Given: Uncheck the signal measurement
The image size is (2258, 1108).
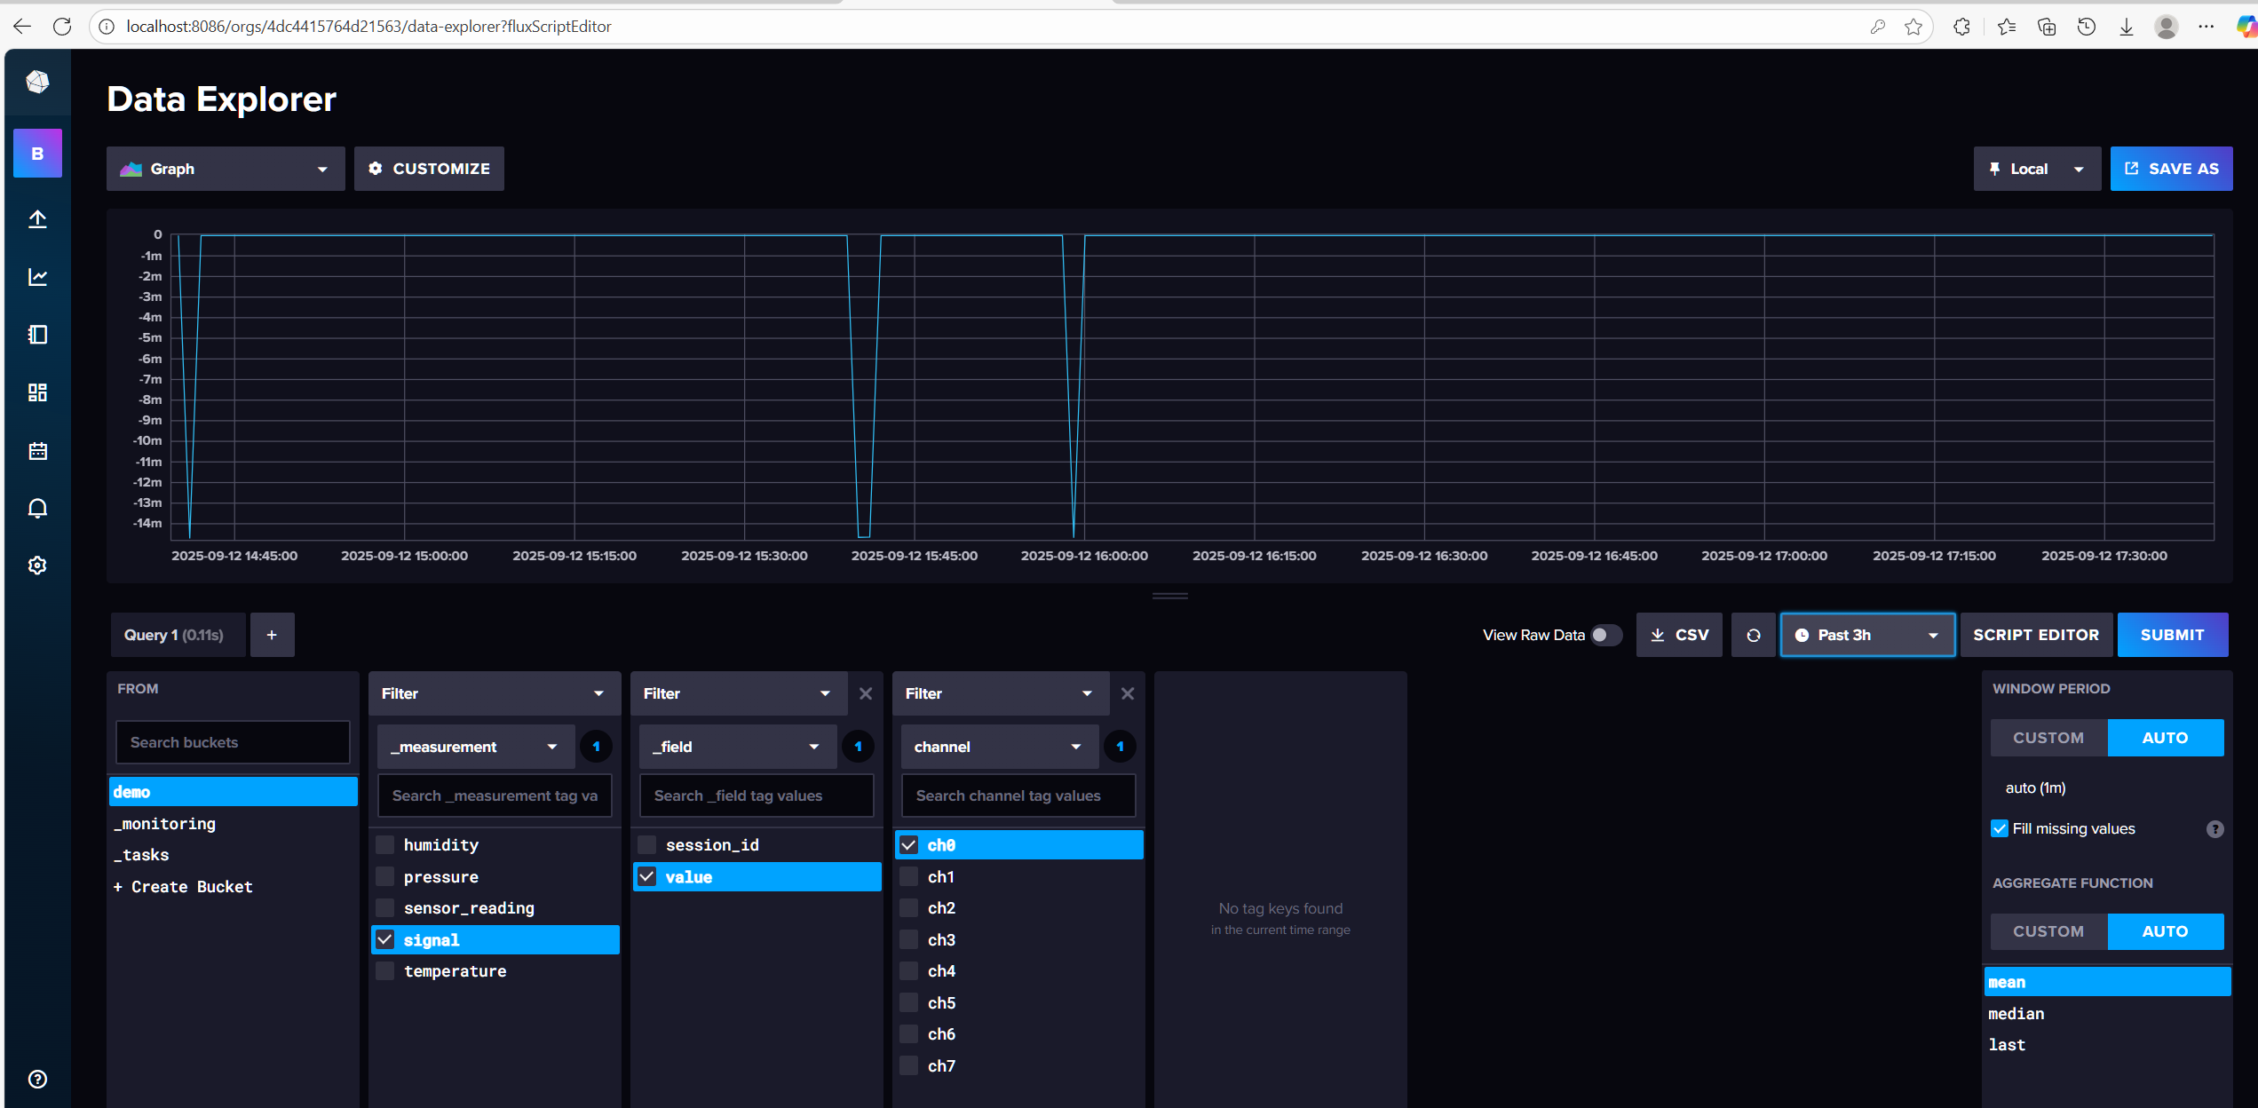Looking at the screenshot, I should tap(385, 939).
